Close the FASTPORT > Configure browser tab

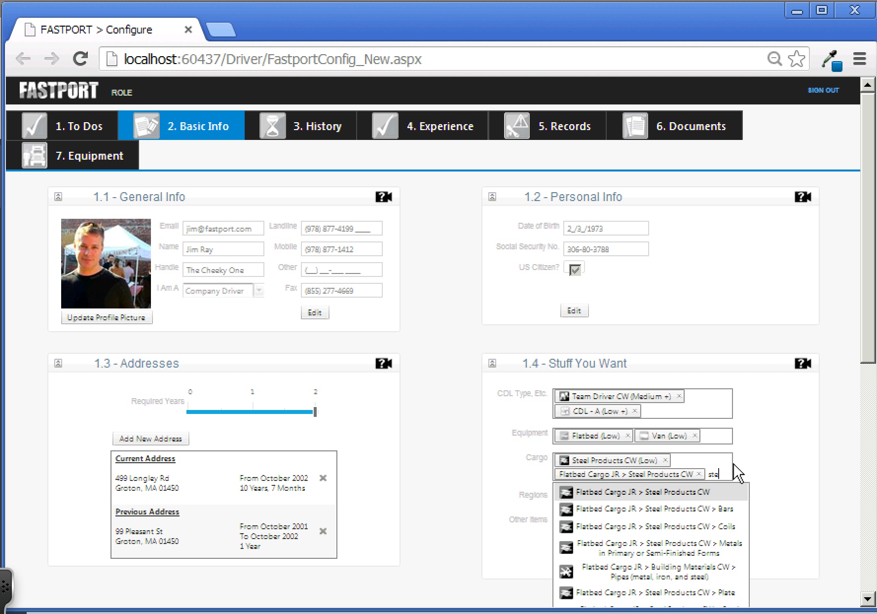(x=188, y=30)
